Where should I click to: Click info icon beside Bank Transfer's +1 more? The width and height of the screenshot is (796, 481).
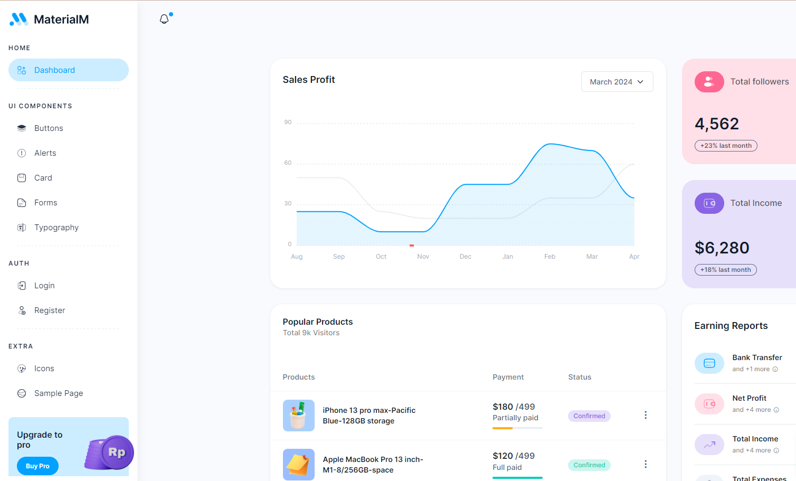point(775,370)
